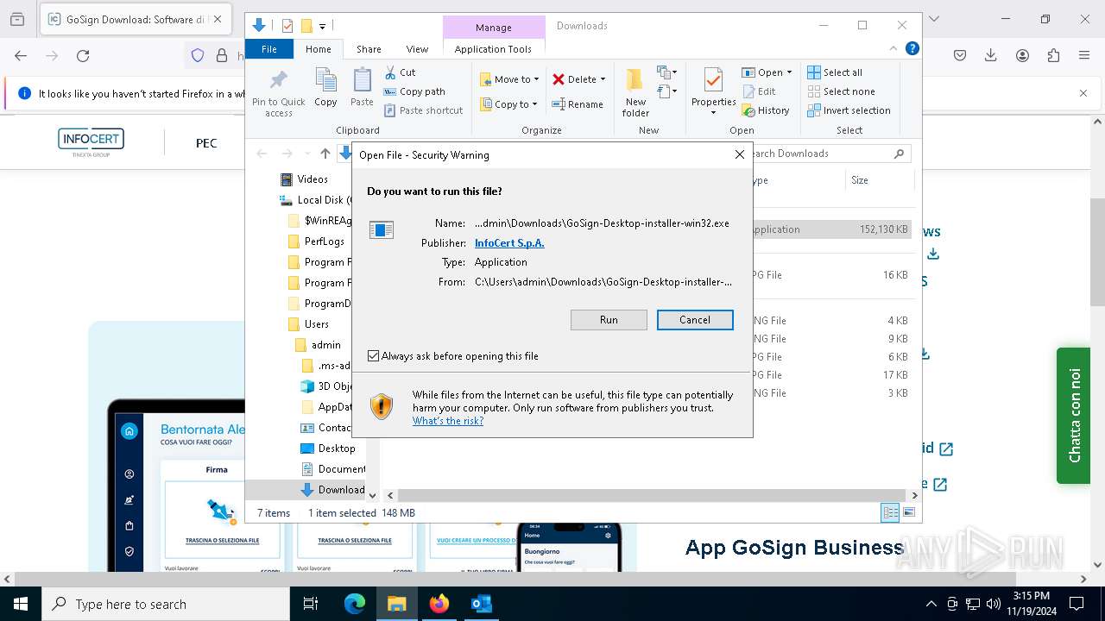1105x621 pixels.
Task: Click the Windows Start button
Action: (x=21, y=604)
